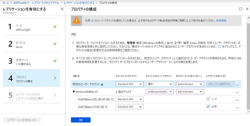Click the green checkmark on step 2 ターゲット
The image size is (250, 126).
point(55,44)
